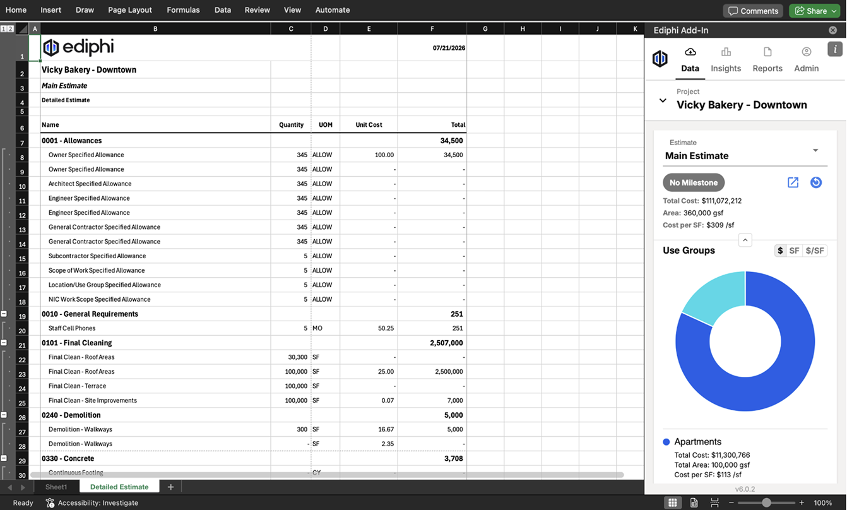The image size is (847, 510).
Task: Click the horizontal sheet scrollbar
Action: click(x=326, y=474)
